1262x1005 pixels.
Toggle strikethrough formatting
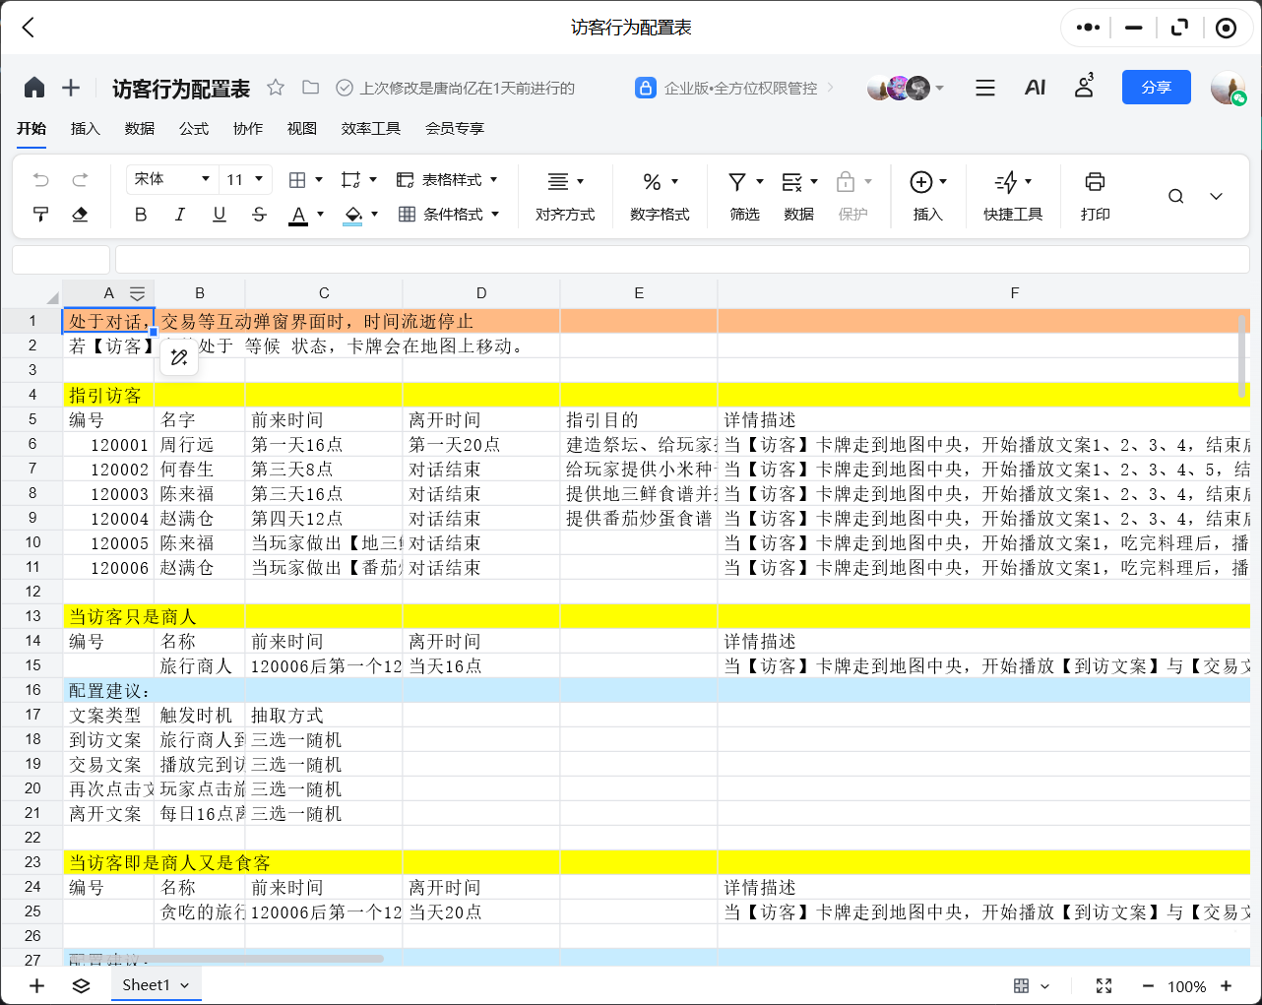pyautogui.click(x=259, y=214)
